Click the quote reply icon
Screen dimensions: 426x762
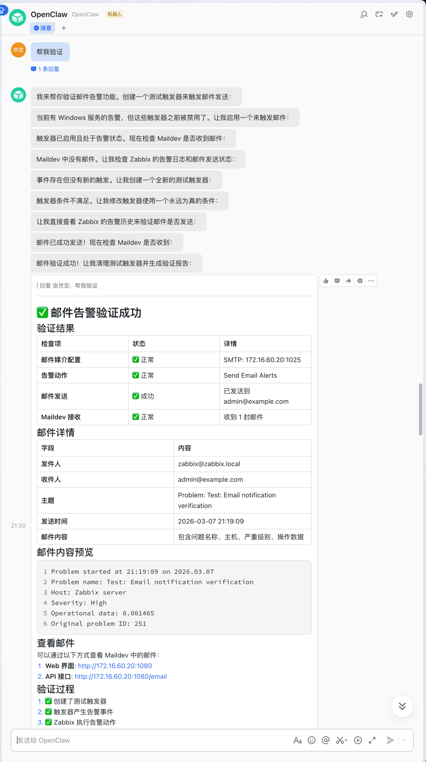[x=360, y=281]
